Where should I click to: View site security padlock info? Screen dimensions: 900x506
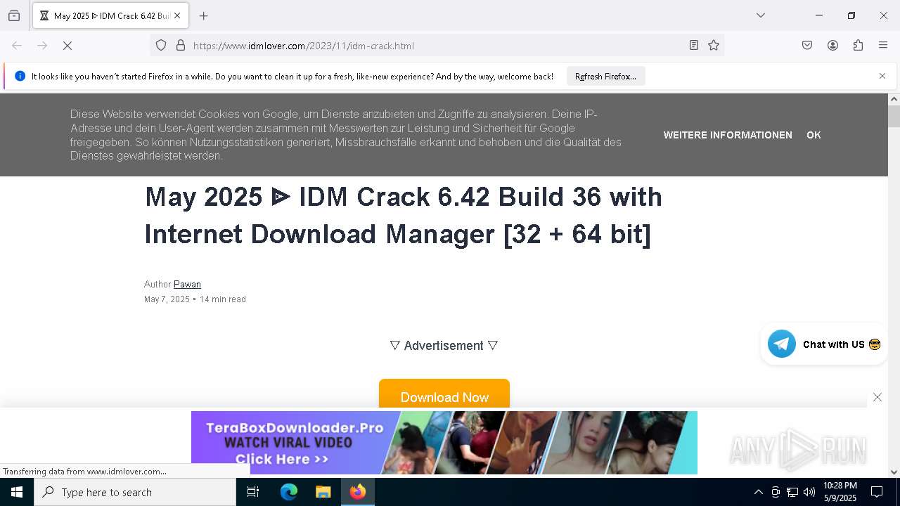(x=181, y=46)
